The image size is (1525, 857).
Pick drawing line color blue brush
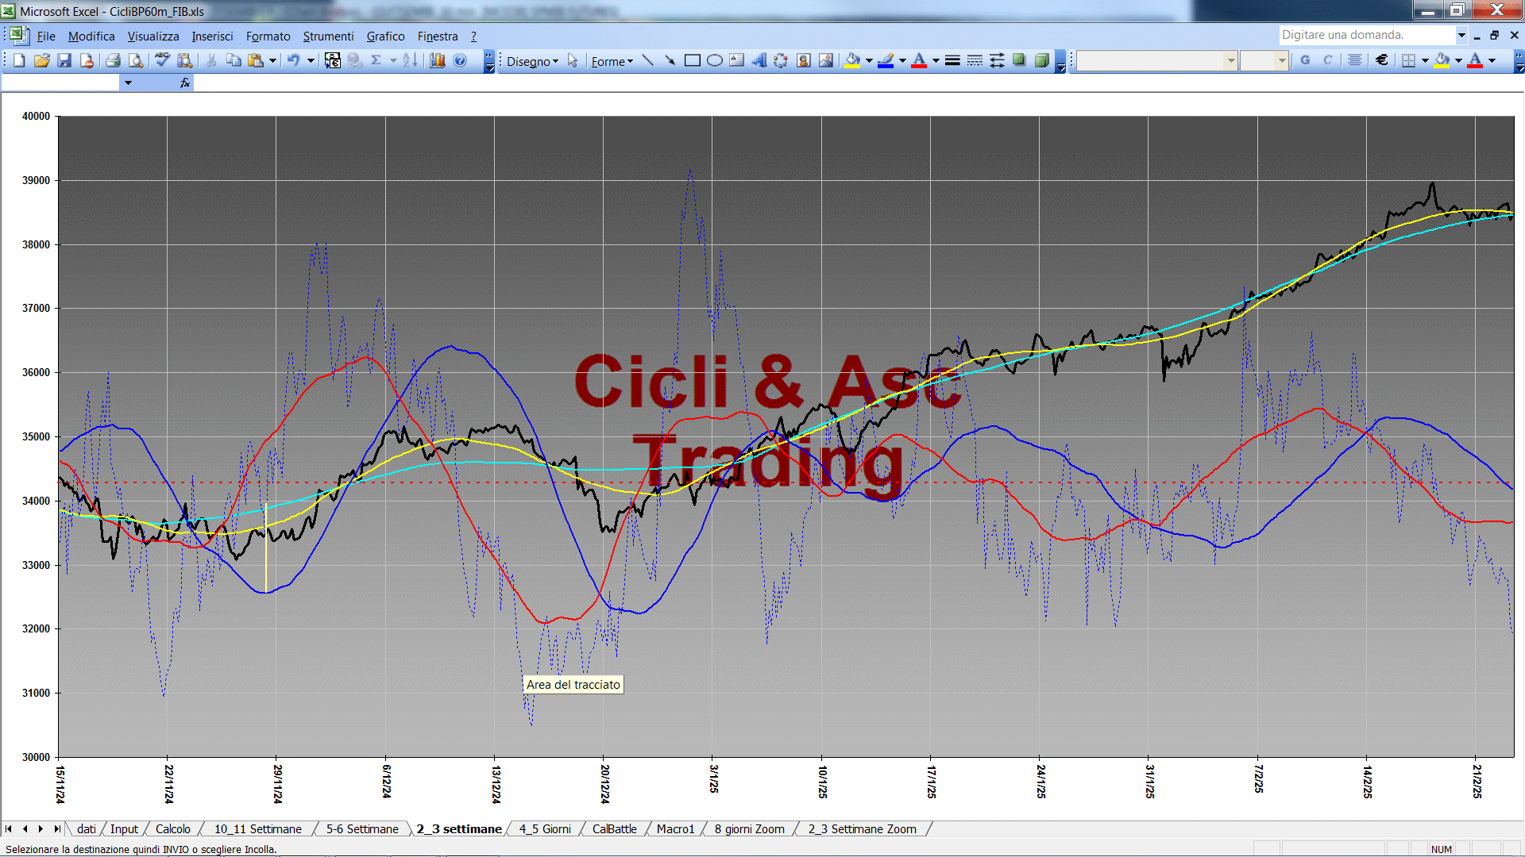pyautogui.click(x=886, y=61)
